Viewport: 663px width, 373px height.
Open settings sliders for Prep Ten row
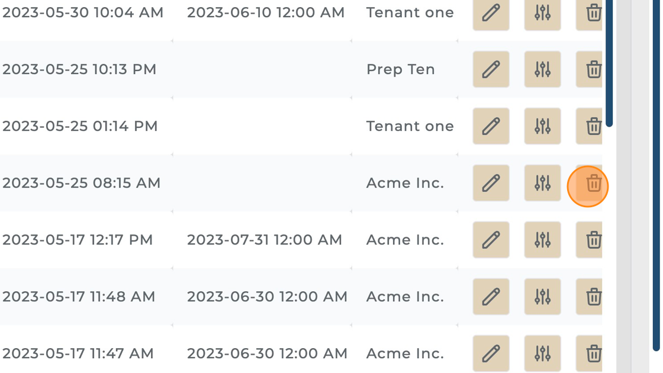(542, 69)
